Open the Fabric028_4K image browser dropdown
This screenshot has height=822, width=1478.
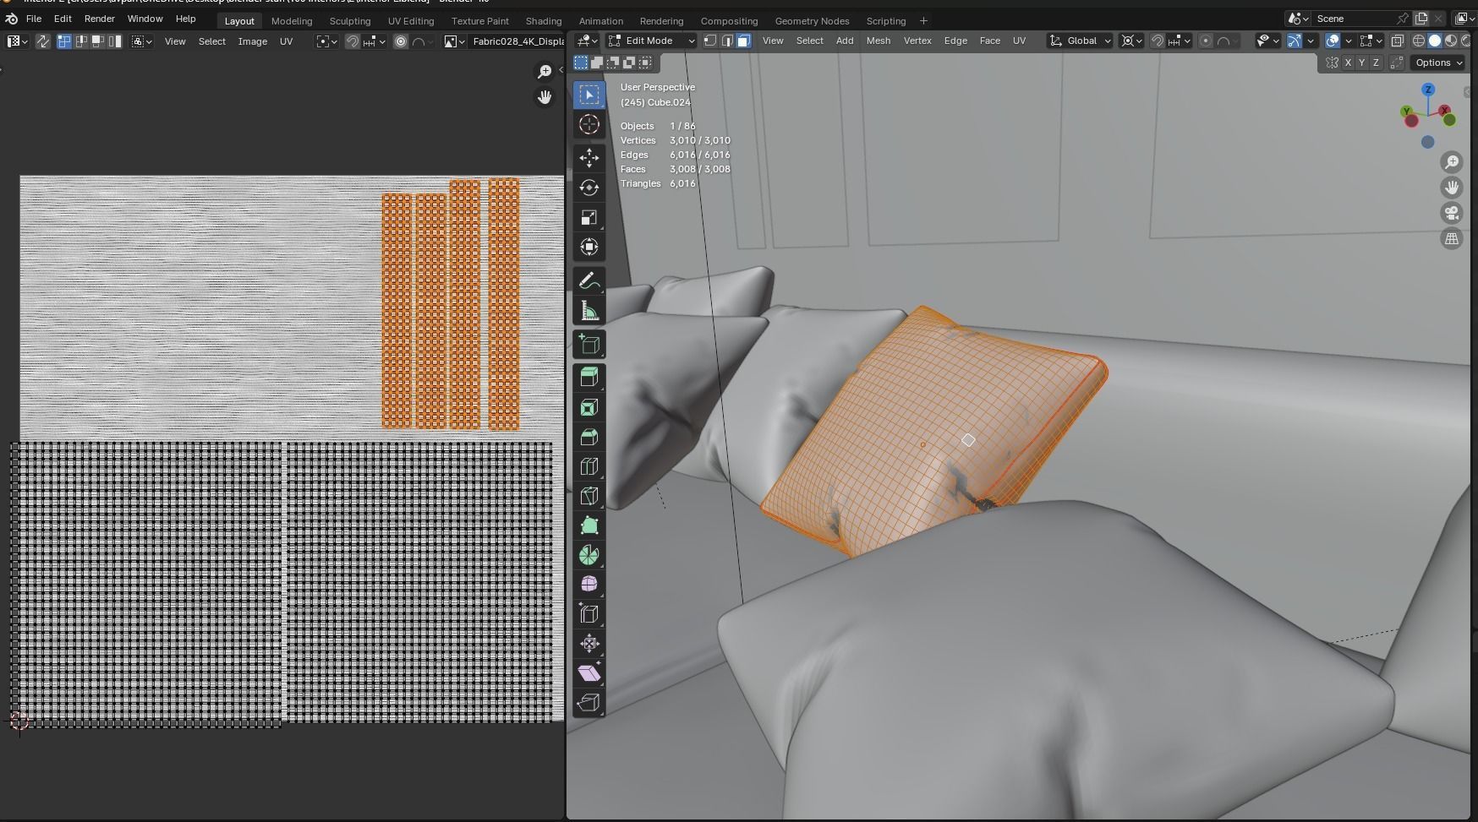click(x=455, y=41)
